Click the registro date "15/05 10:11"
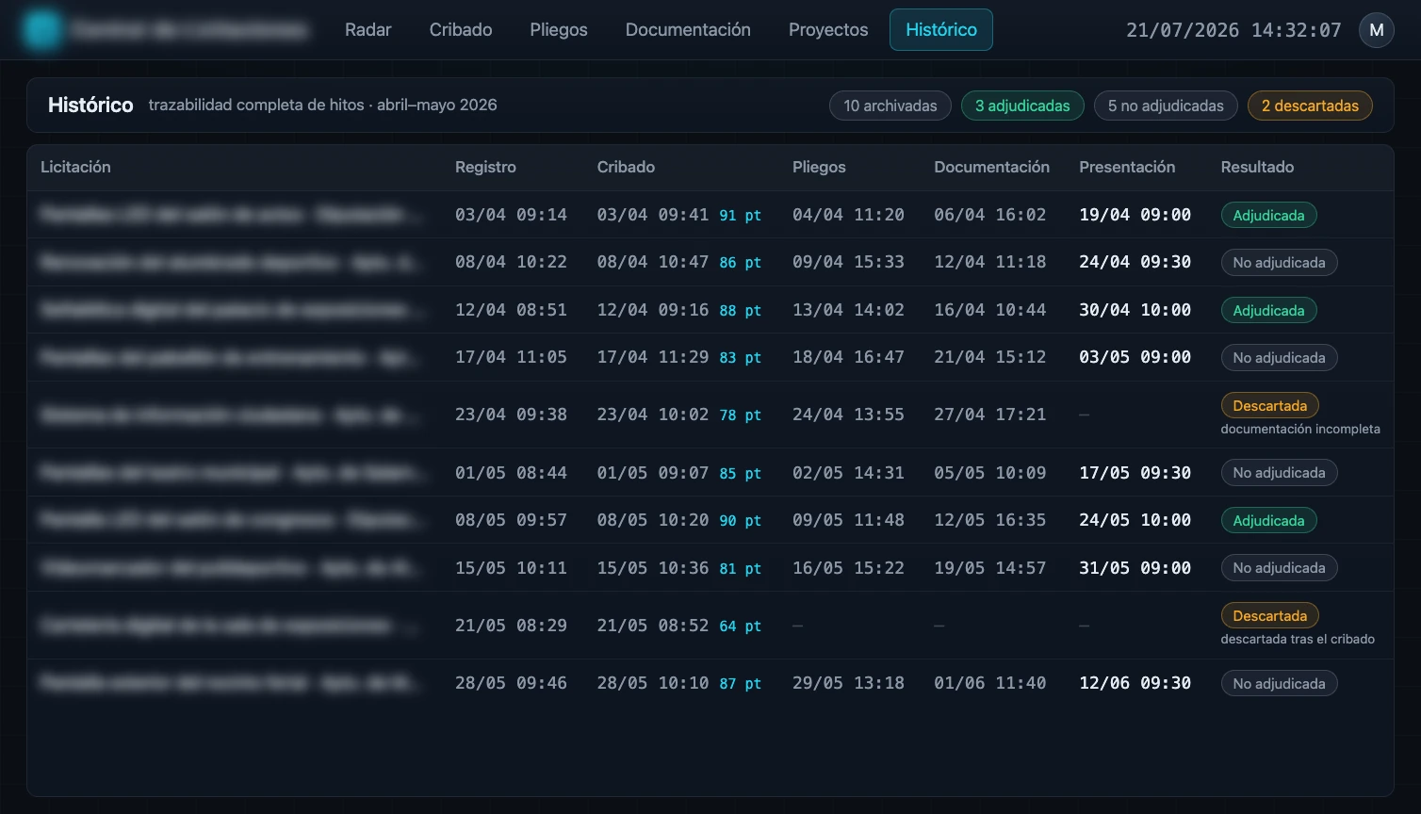1421x814 pixels. [x=511, y=568]
